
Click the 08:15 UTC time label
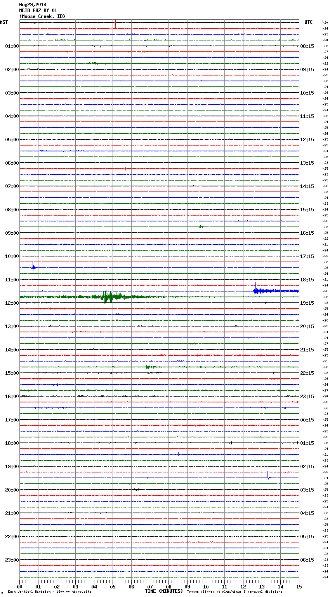tap(307, 46)
